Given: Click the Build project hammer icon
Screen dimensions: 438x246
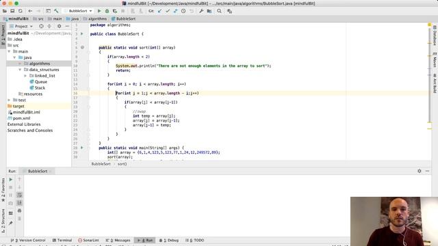Looking at the screenshot, I should 56,11.
